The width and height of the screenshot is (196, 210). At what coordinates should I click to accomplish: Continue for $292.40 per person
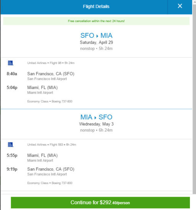(x=100, y=202)
